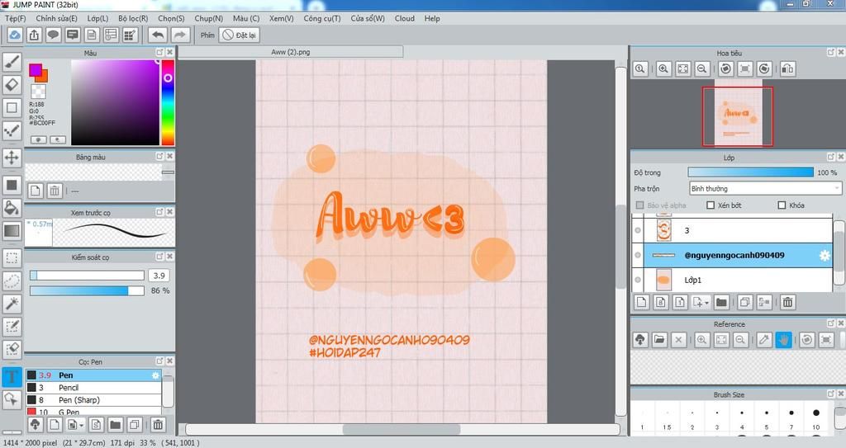The image size is (846, 448).
Task: Select the Pencil brush row
Action: (x=94, y=388)
